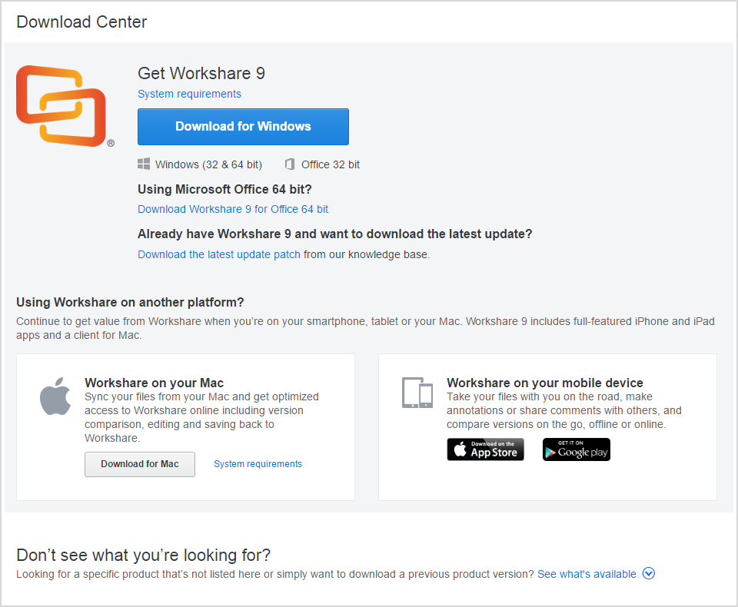Click 'from our knowledge base.' text
This screenshot has width=738, height=607.
click(367, 254)
